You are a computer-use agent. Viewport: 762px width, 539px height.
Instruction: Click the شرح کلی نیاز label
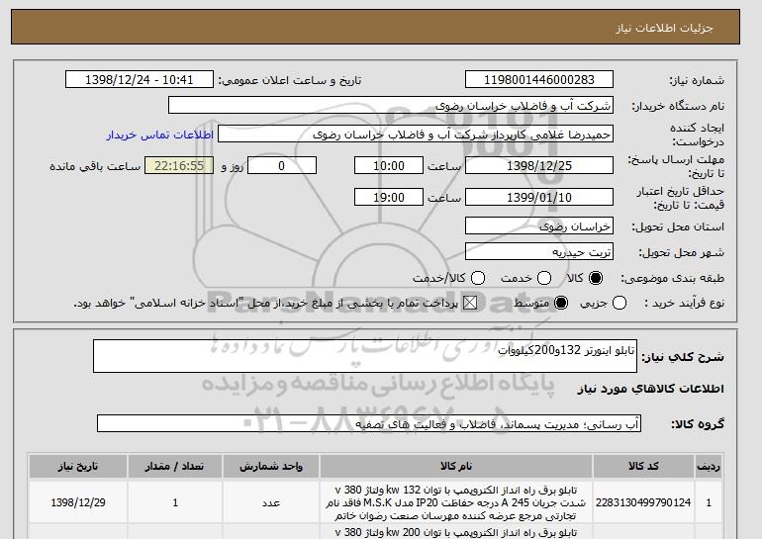point(683,357)
